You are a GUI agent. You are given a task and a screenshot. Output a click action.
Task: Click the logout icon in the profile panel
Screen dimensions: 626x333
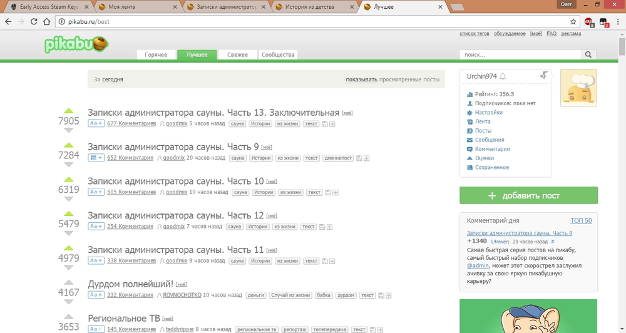[x=543, y=76]
